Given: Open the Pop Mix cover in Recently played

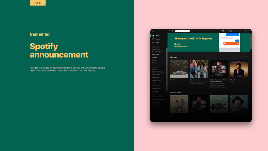Looking at the screenshot, I should coord(239,104).
